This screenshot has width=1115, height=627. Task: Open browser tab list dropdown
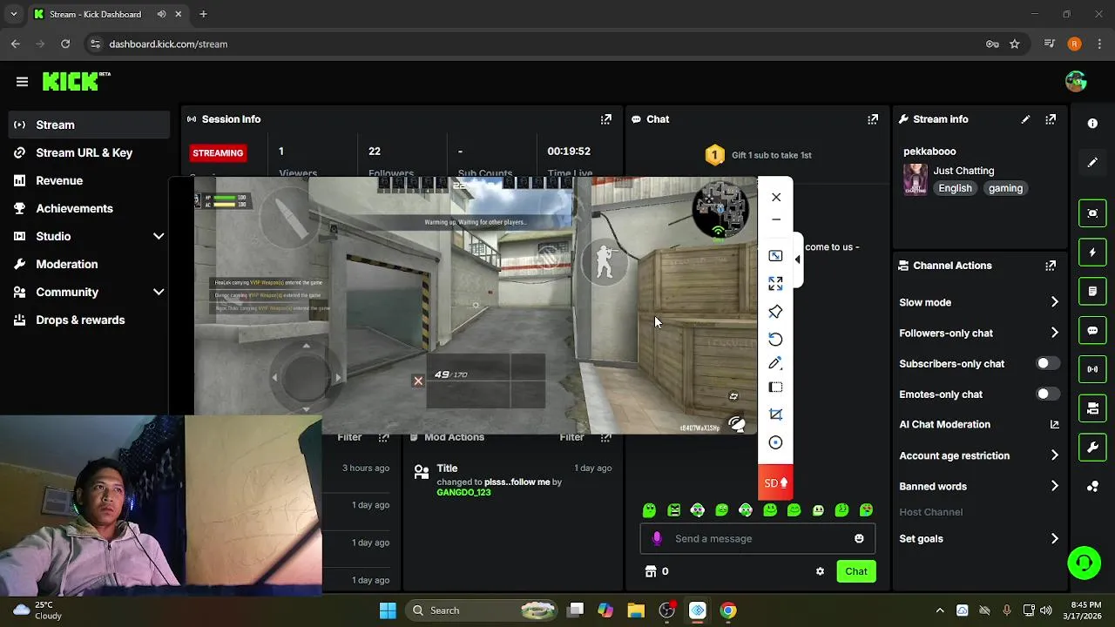pyautogui.click(x=13, y=14)
